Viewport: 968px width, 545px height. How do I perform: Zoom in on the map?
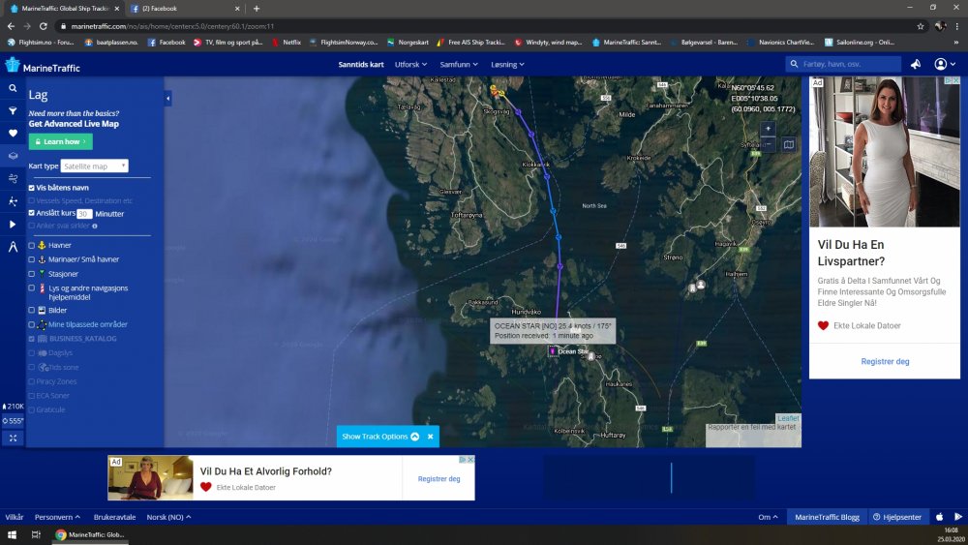click(x=768, y=129)
